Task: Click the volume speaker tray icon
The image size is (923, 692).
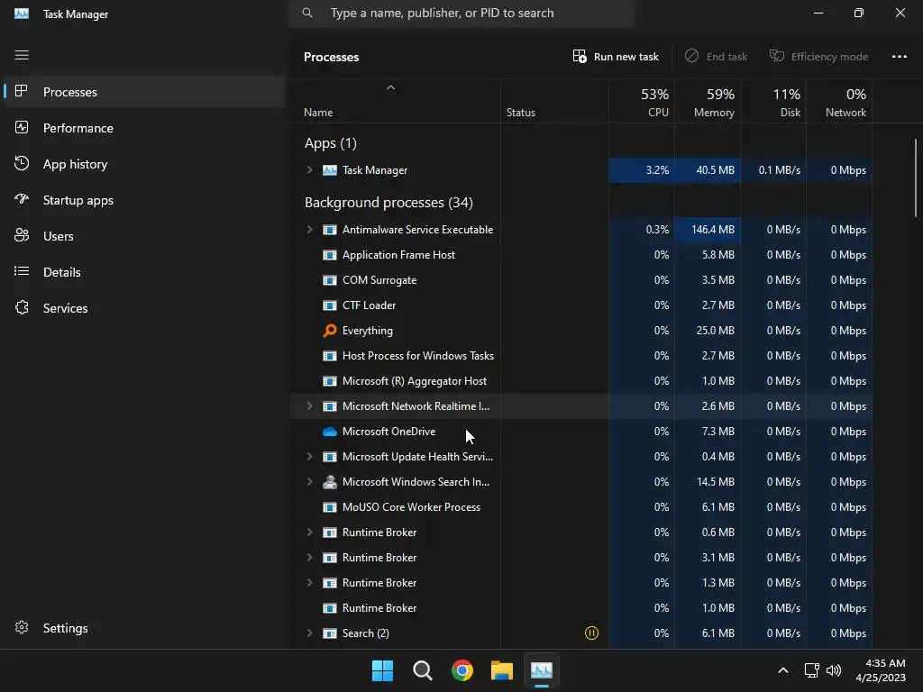Action: point(834,670)
